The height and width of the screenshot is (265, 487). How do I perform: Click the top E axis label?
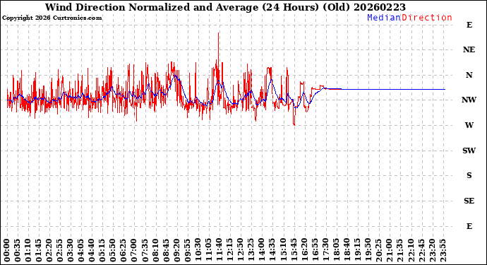point(469,25)
